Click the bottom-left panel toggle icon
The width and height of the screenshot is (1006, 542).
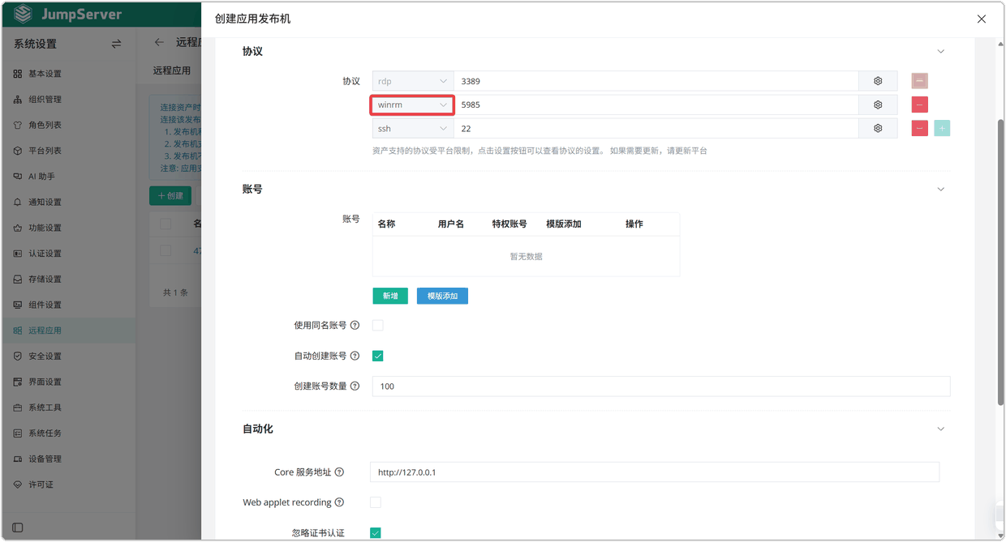[x=18, y=527]
